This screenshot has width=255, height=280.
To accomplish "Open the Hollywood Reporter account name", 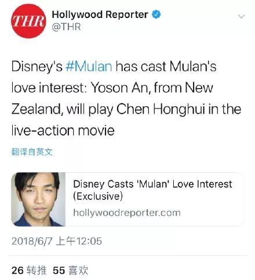I will pos(100,14).
